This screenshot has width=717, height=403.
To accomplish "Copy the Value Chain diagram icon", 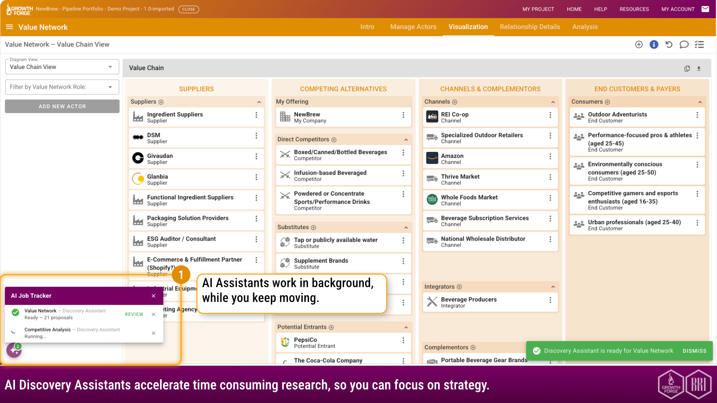I will point(687,69).
